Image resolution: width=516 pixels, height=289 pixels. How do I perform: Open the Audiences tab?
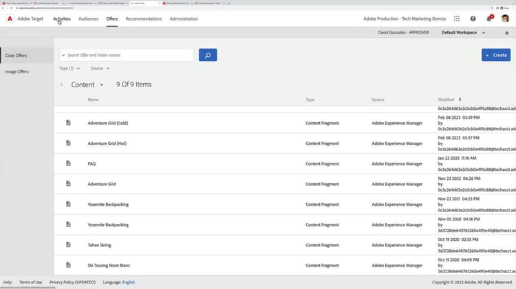tap(88, 19)
